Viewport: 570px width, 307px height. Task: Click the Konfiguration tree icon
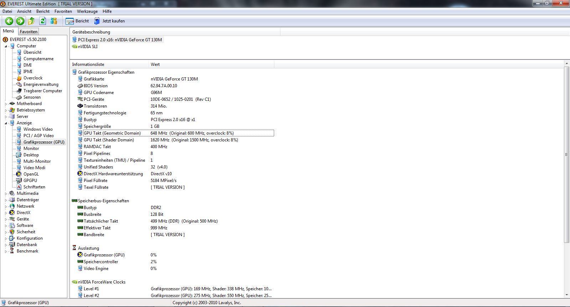pos(12,238)
